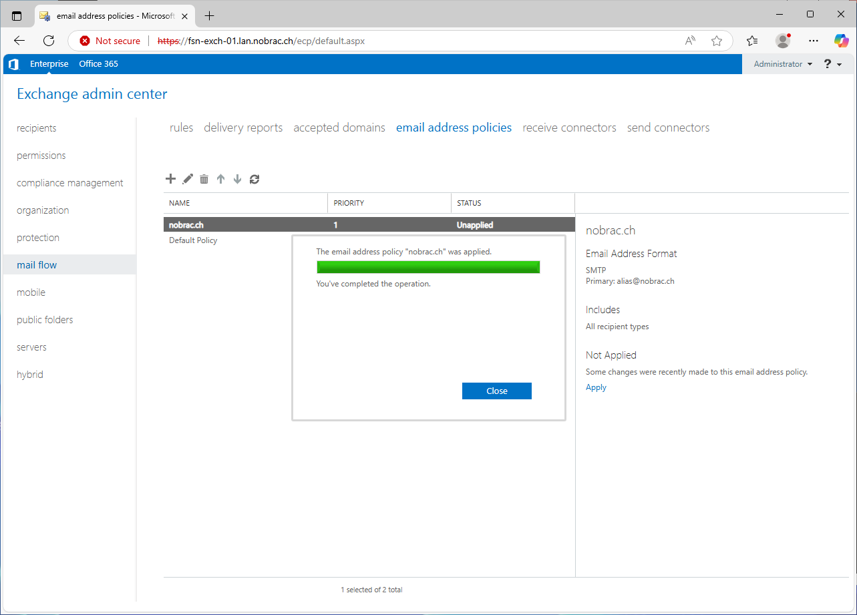Toggle Read aloud icon in address bar
Viewport: 857px width, 615px height.
click(691, 41)
